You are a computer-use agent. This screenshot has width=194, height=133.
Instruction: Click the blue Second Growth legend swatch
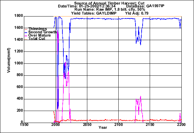[x=26, y=32]
